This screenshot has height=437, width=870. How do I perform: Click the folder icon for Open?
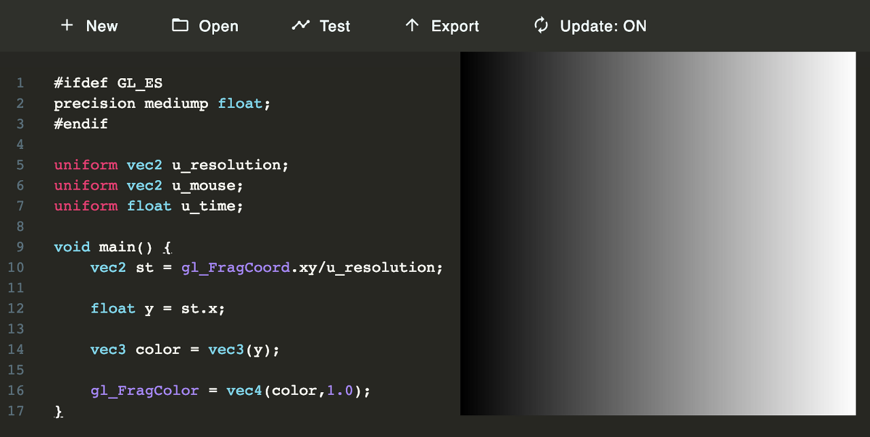(x=180, y=26)
